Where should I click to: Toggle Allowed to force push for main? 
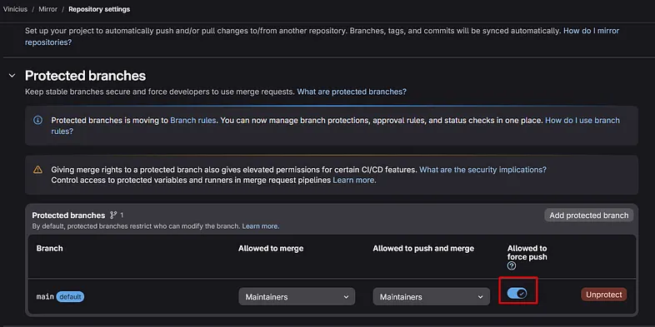point(517,293)
